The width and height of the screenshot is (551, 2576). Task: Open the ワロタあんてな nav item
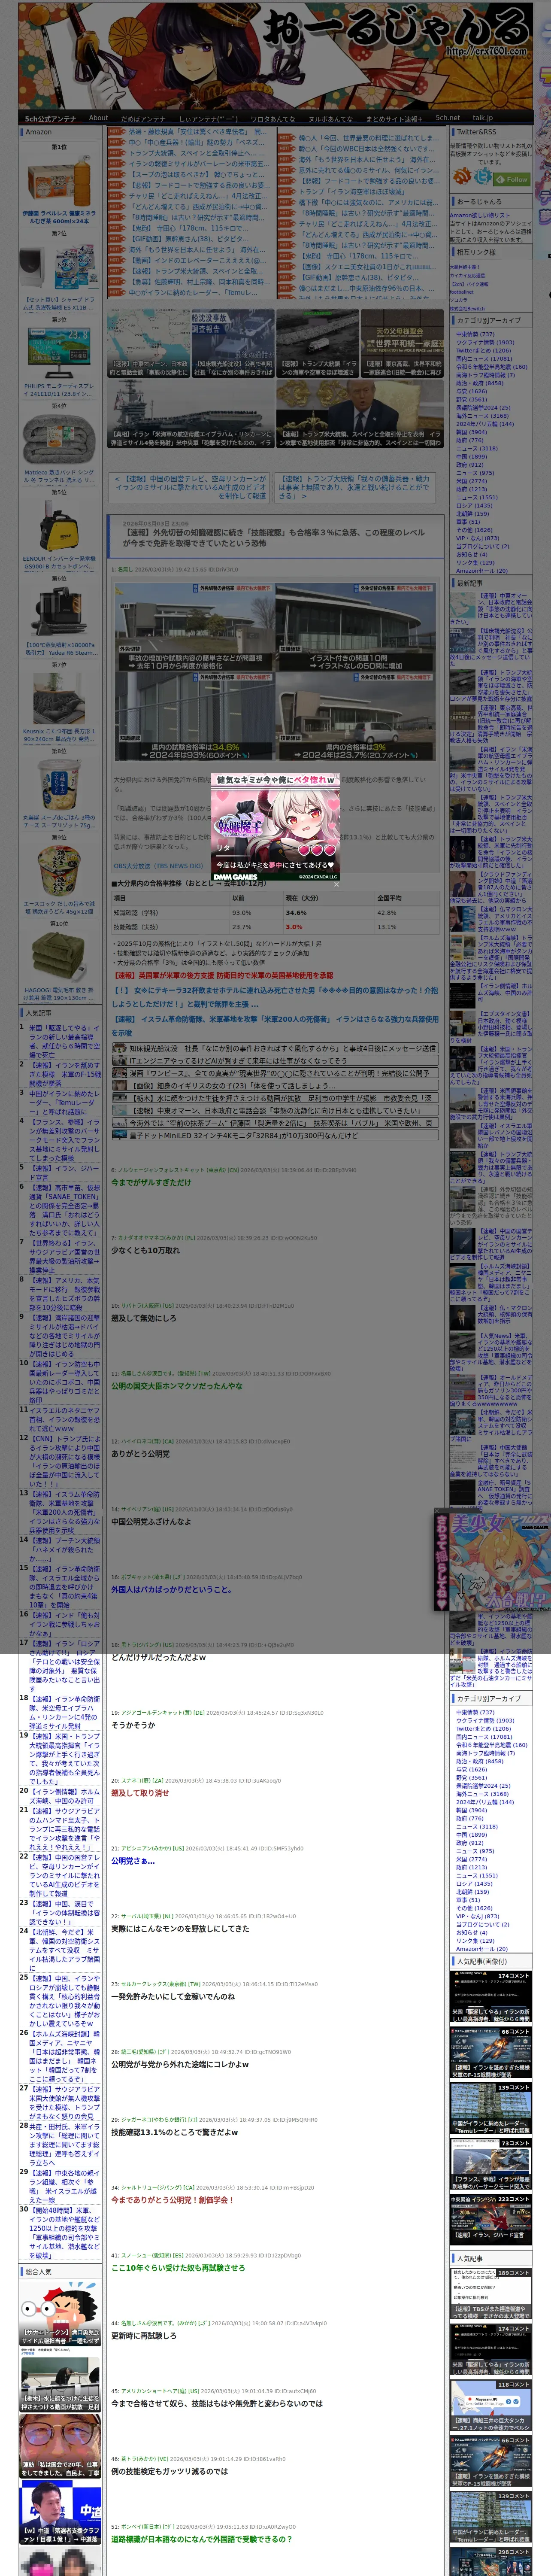(273, 118)
